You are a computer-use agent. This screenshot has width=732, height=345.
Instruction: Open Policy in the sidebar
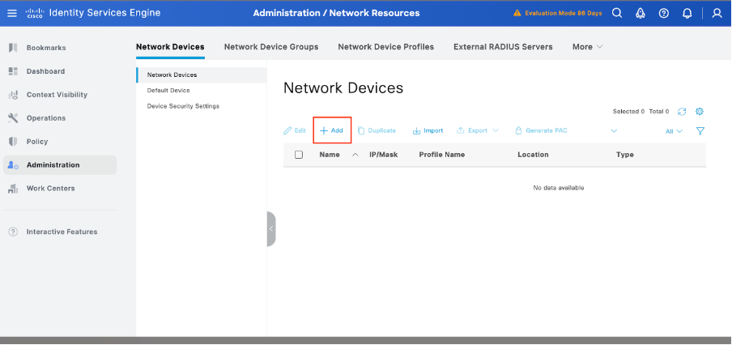(37, 142)
